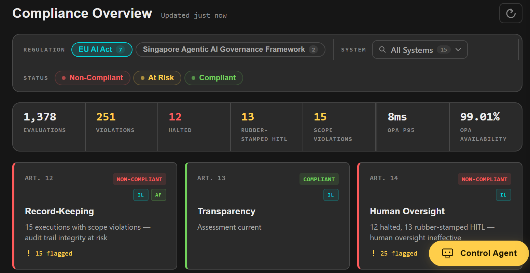
Task: Open the EU AI Act regulation selector
Action: [102, 49]
